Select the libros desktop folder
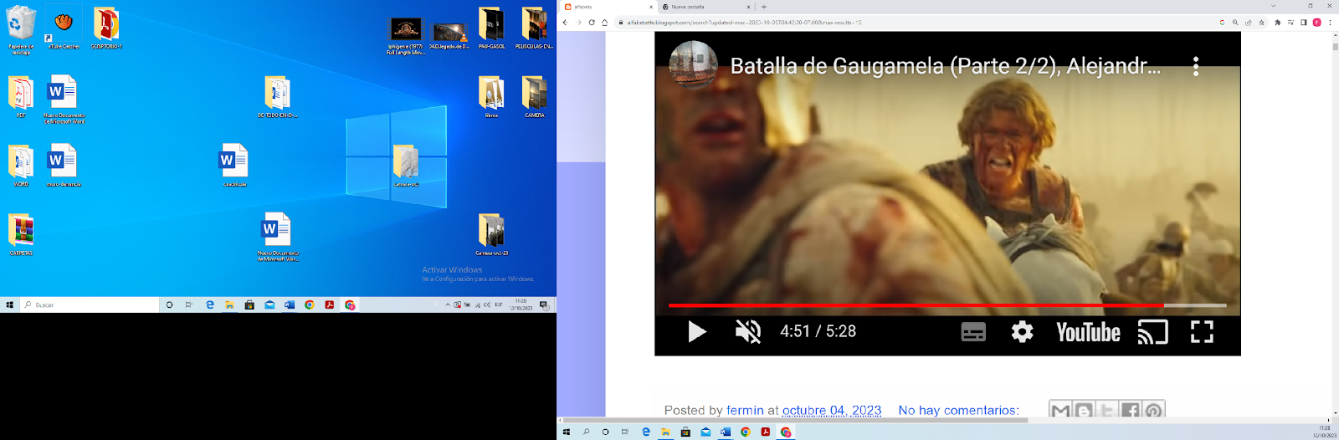This screenshot has height=440, width=1339. pyautogui.click(x=491, y=96)
